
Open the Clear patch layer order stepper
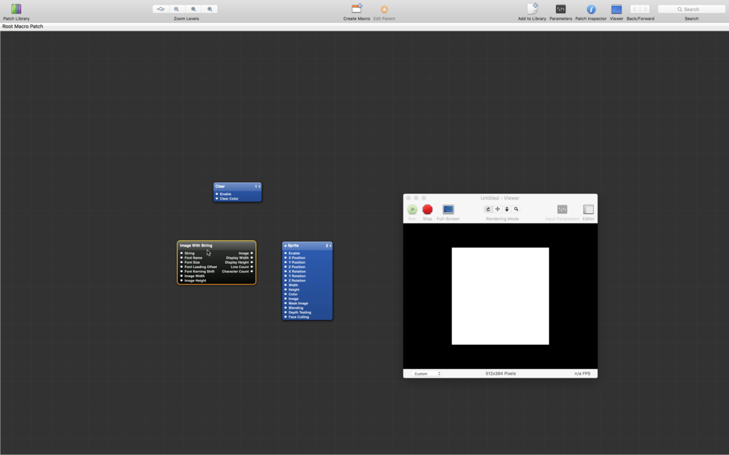point(258,186)
